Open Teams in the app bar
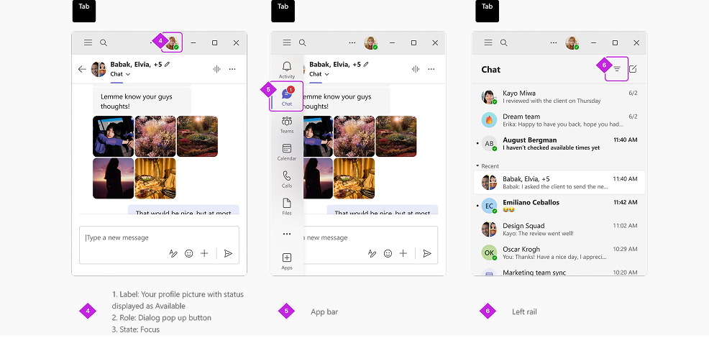709x346 pixels. pos(287,124)
